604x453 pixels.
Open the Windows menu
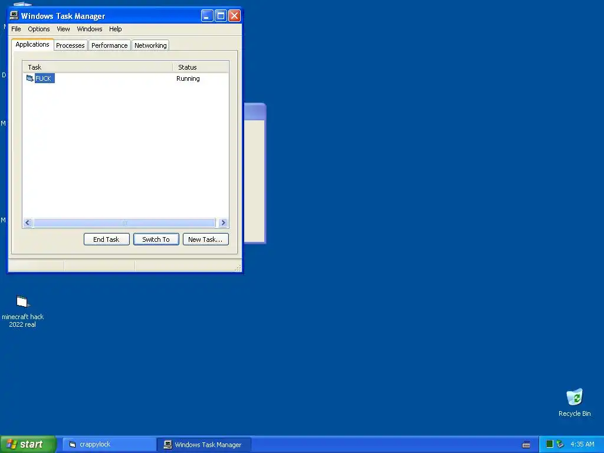click(x=90, y=29)
